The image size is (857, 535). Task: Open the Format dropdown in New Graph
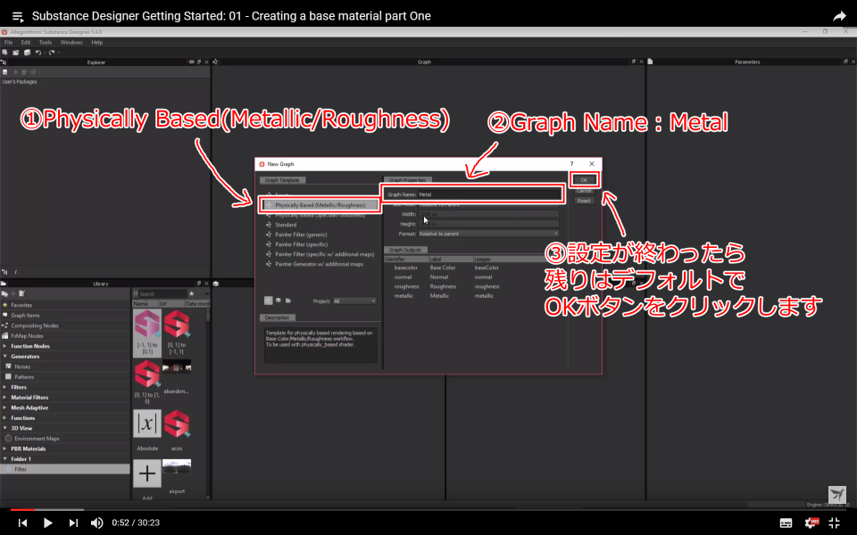click(488, 234)
